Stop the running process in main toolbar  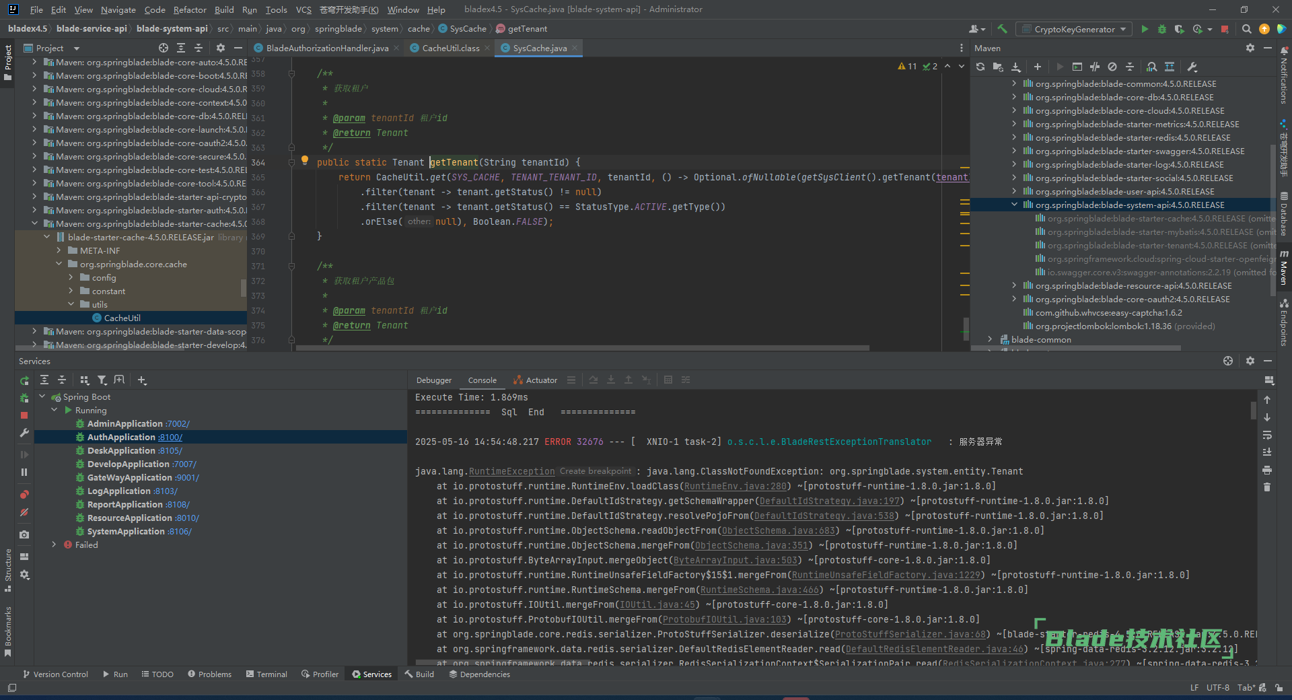(1225, 29)
